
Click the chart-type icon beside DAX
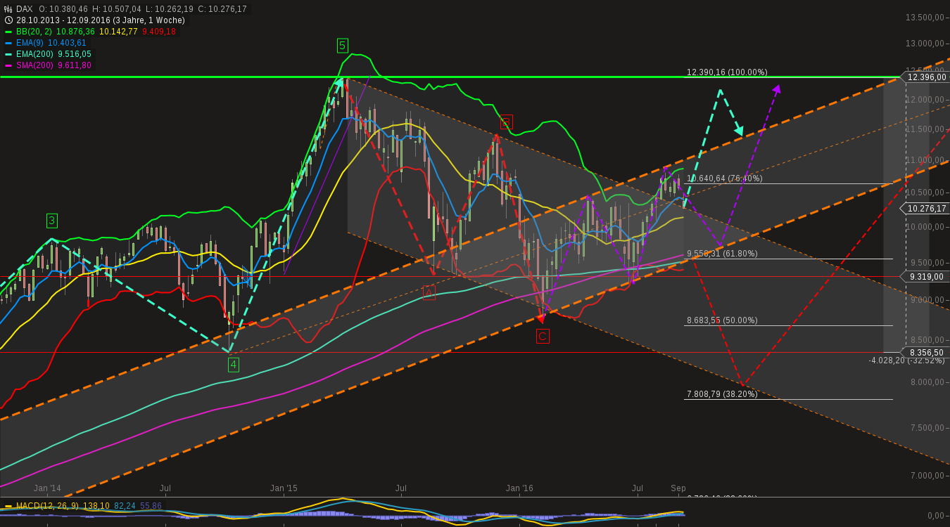pyautogui.click(x=8, y=9)
